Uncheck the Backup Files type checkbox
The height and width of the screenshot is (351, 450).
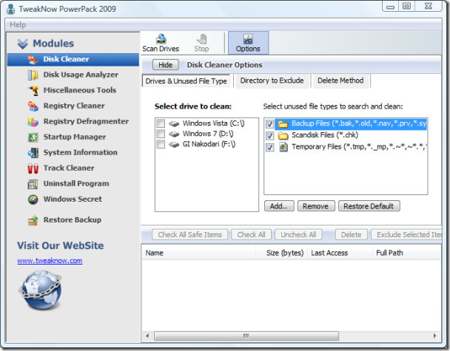[x=269, y=124]
